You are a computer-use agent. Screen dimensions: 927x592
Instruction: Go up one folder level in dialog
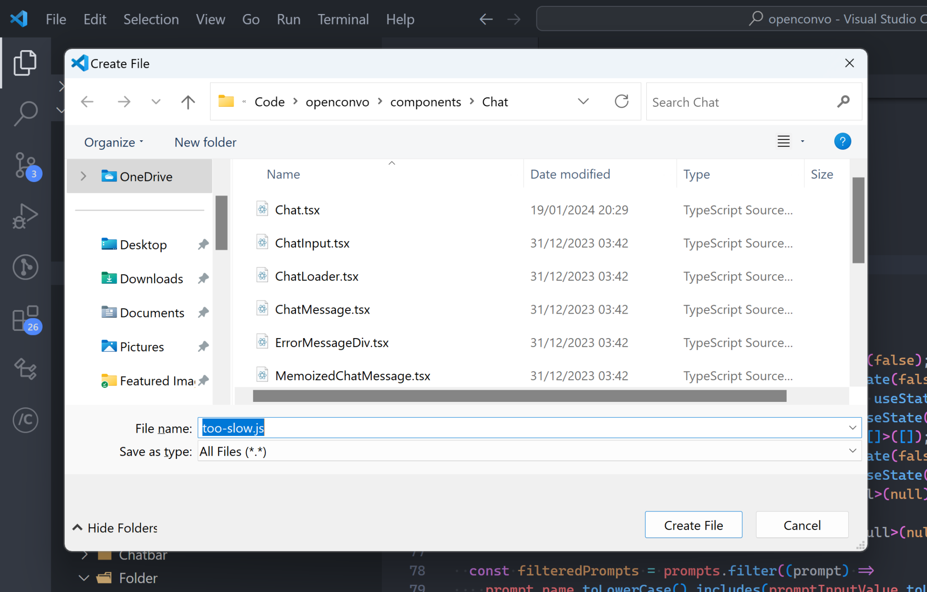[x=188, y=102]
